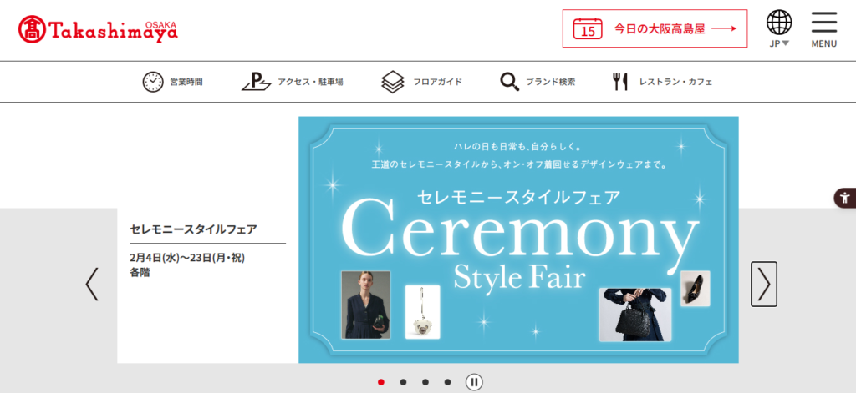
Task: Show the next slide with right chevron
Action: click(764, 284)
